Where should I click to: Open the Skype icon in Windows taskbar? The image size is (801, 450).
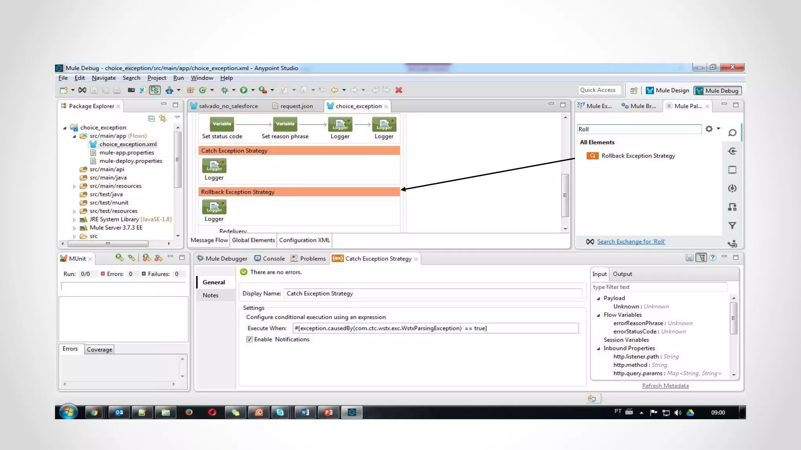[x=280, y=412]
